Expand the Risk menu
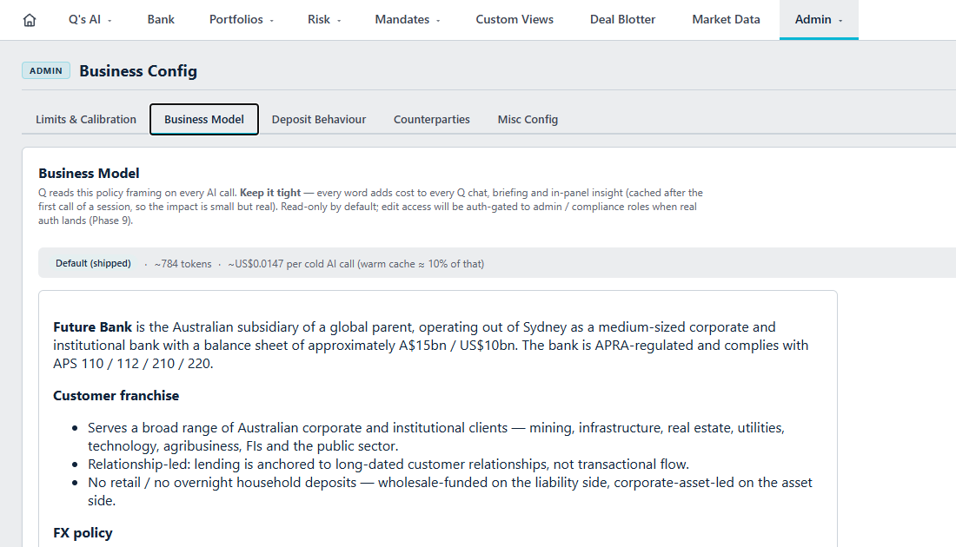The height and width of the screenshot is (547, 956). point(324,19)
